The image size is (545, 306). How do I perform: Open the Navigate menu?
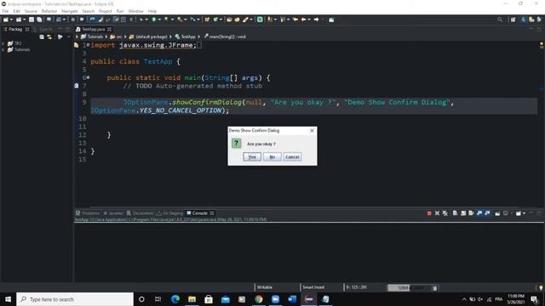(70, 11)
